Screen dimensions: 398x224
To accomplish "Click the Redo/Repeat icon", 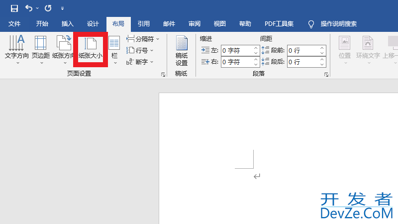I will point(48,8).
